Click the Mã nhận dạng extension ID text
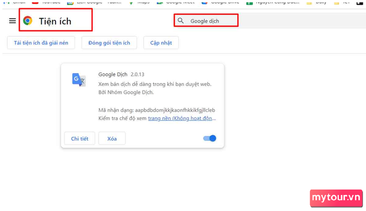Image resolution: width=366 pixels, height=211 pixels. point(157,110)
